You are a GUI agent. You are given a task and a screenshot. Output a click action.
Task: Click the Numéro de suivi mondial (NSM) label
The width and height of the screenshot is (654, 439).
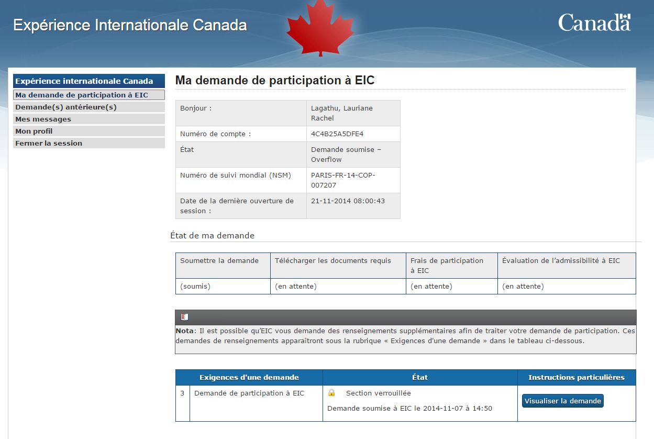coord(236,175)
